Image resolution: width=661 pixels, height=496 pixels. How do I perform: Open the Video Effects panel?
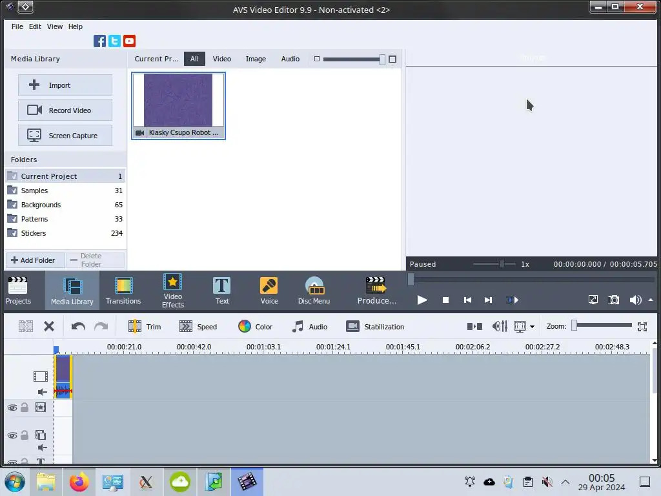pyautogui.click(x=173, y=291)
